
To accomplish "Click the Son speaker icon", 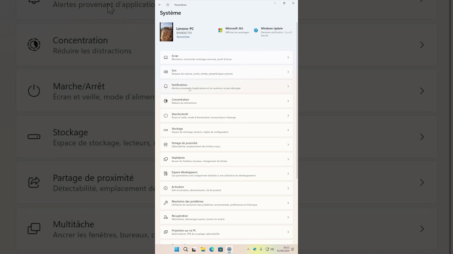I will coord(166,72).
